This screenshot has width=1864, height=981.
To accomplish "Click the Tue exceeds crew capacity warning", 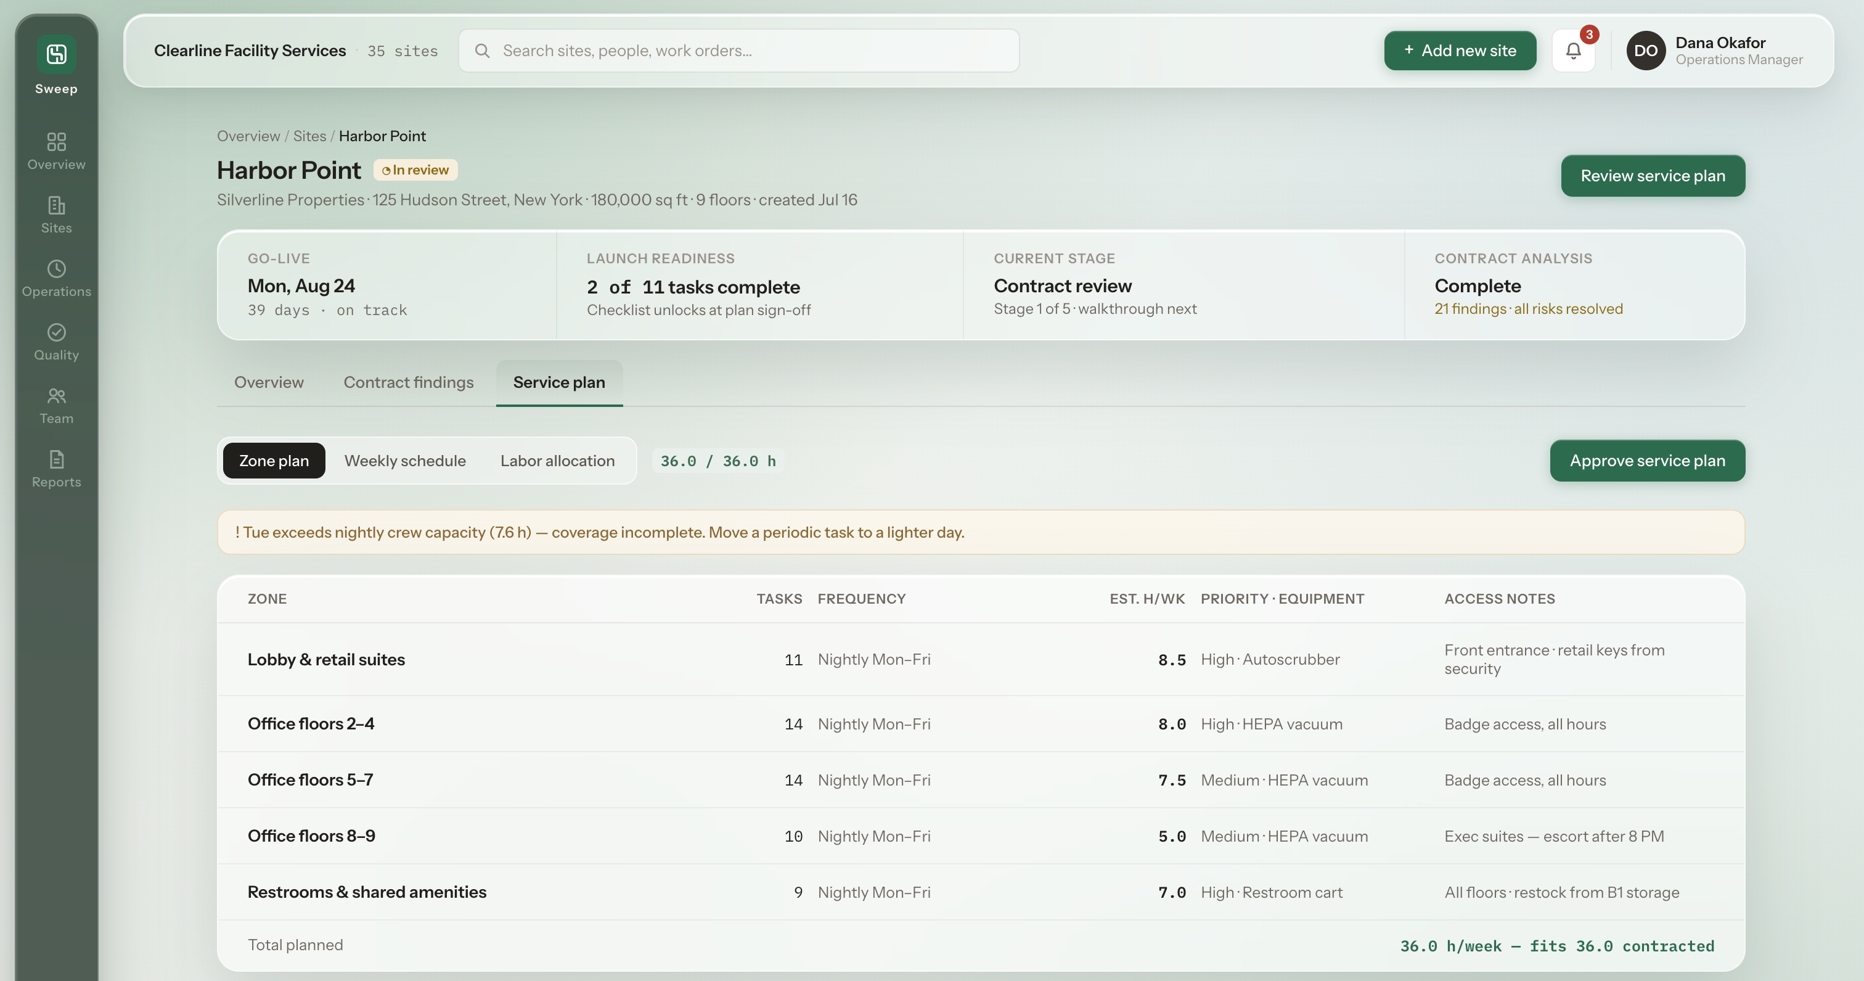I will tap(981, 532).
